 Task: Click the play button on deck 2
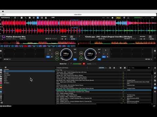[81, 58]
